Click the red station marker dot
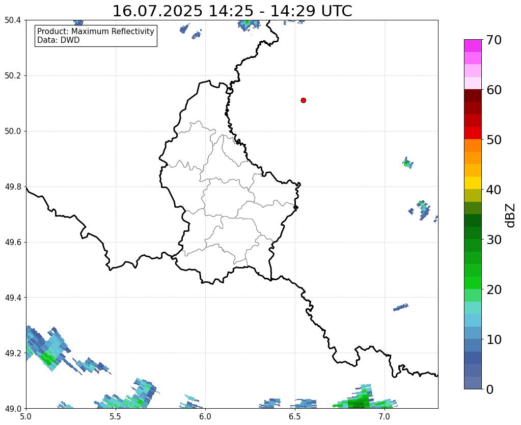The height and width of the screenshot is (425, 521). (303, 100)
